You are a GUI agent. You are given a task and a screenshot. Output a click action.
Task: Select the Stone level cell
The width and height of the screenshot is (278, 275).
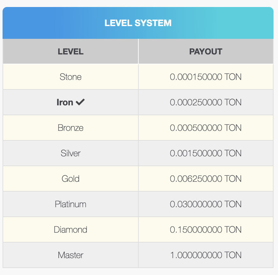pyautogui.click(x=70, y=77)
